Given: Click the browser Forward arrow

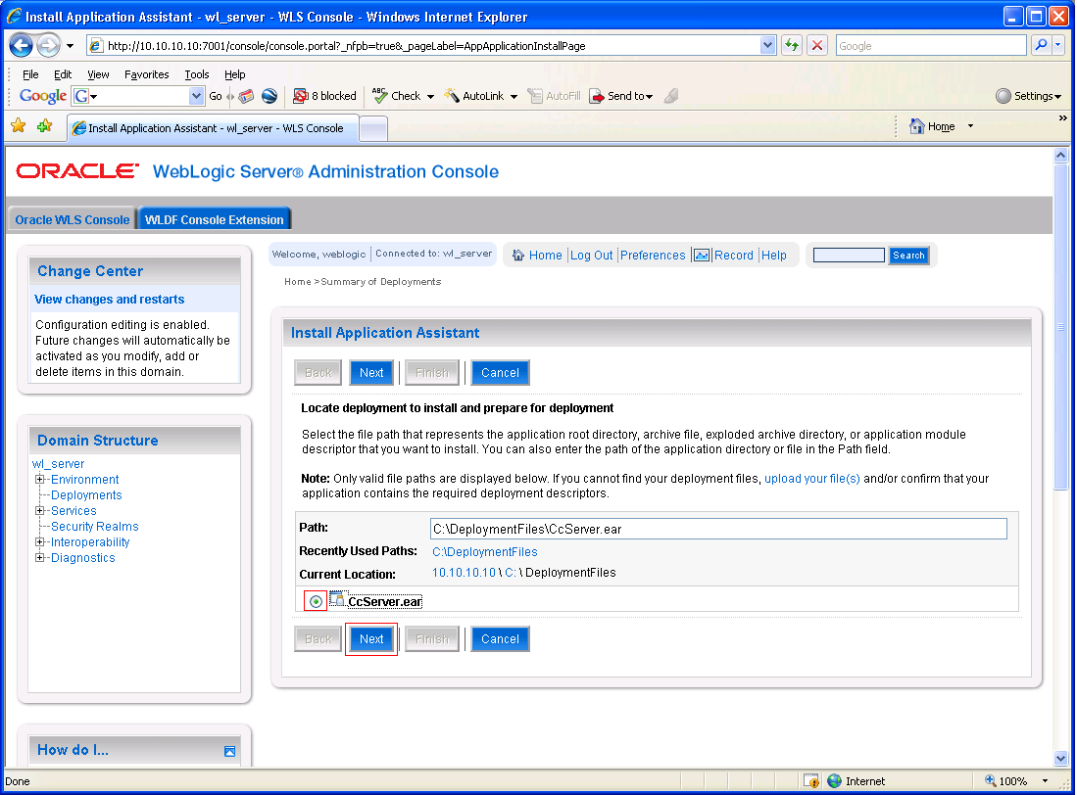Looking at the screenshot, I should 48,46.
